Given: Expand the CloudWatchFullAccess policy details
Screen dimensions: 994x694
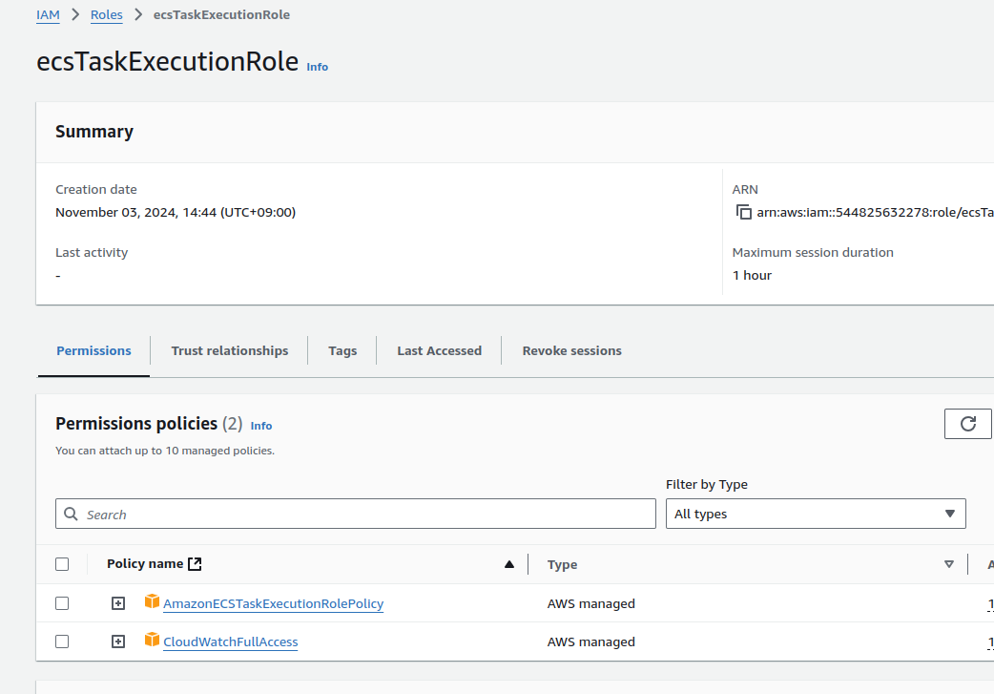Looking at the screenshot, I should 118,641.
